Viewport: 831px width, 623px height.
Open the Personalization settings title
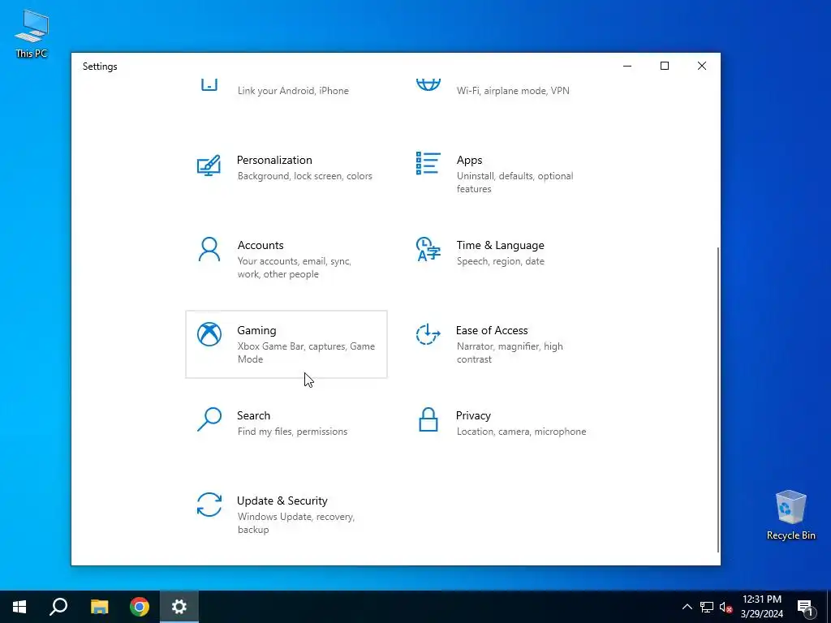click(x=274, y=160)
